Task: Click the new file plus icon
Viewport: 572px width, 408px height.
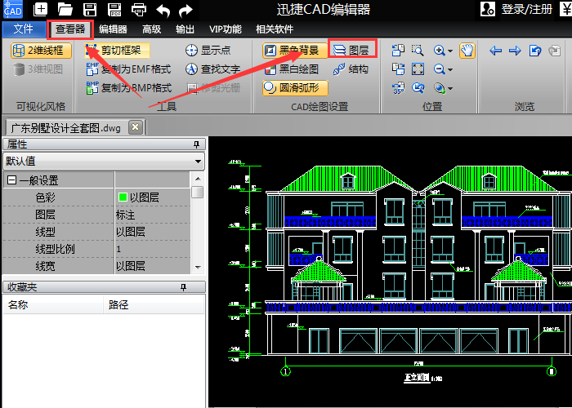Action: (41, 10)
